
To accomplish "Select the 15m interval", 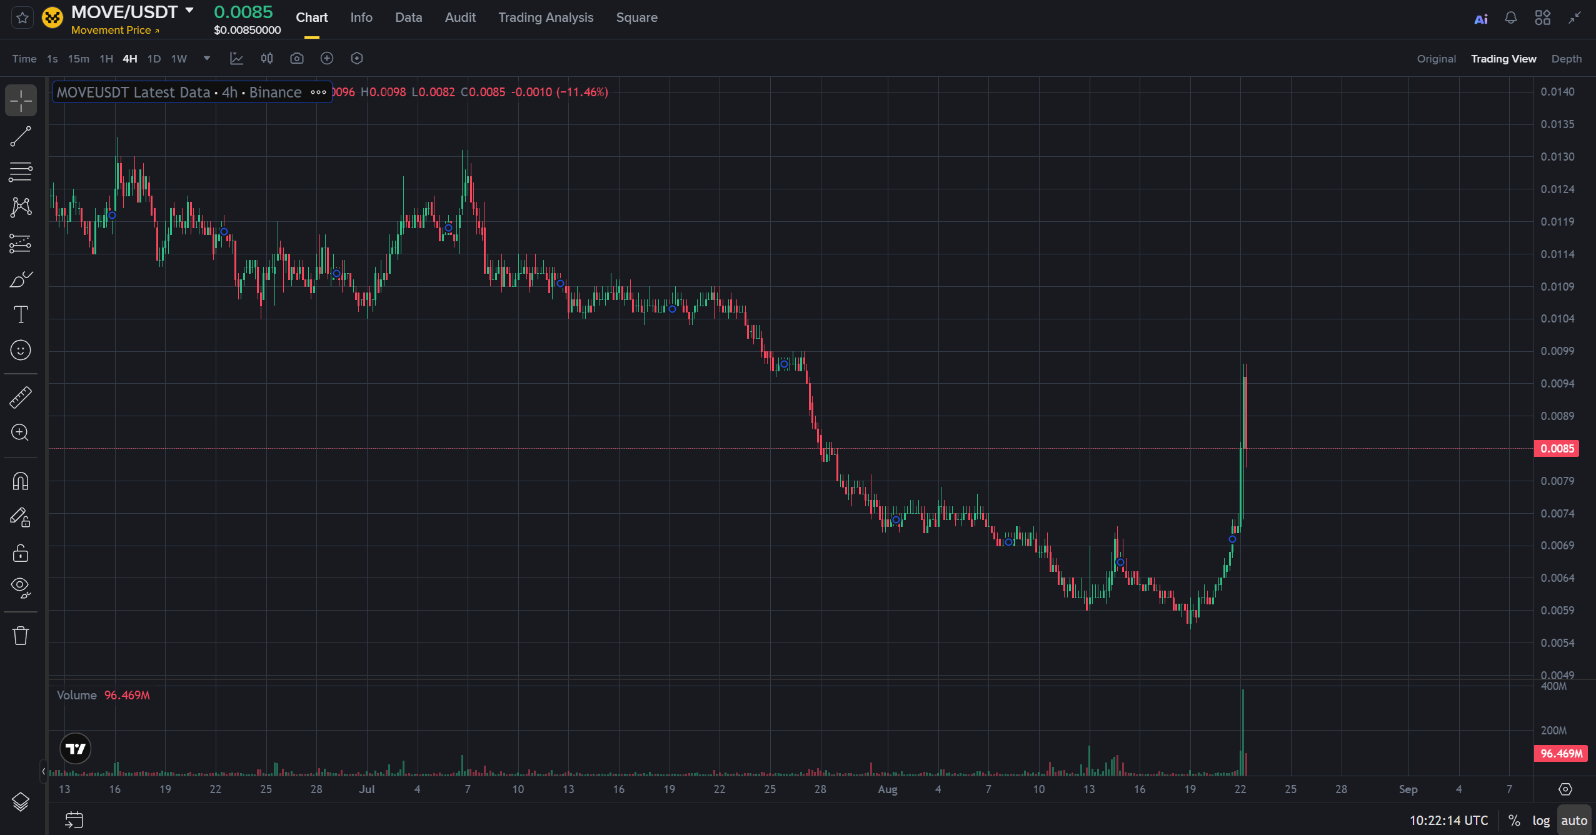I will [x=79, y=59].
